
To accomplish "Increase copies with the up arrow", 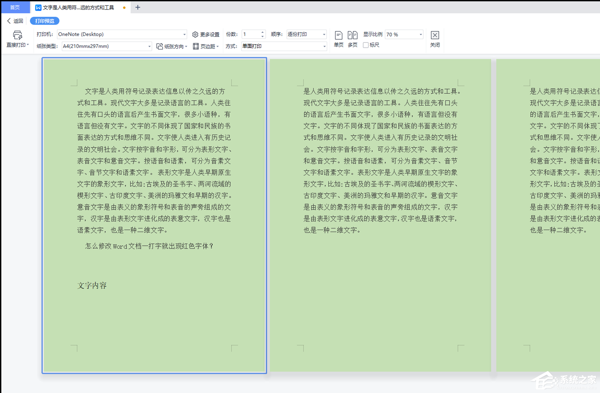I will click(263, 32).
